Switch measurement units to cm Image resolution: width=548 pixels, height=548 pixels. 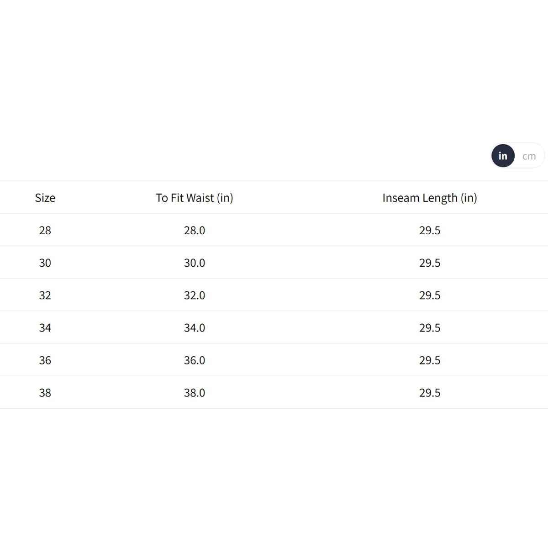(x=529, y=156)
